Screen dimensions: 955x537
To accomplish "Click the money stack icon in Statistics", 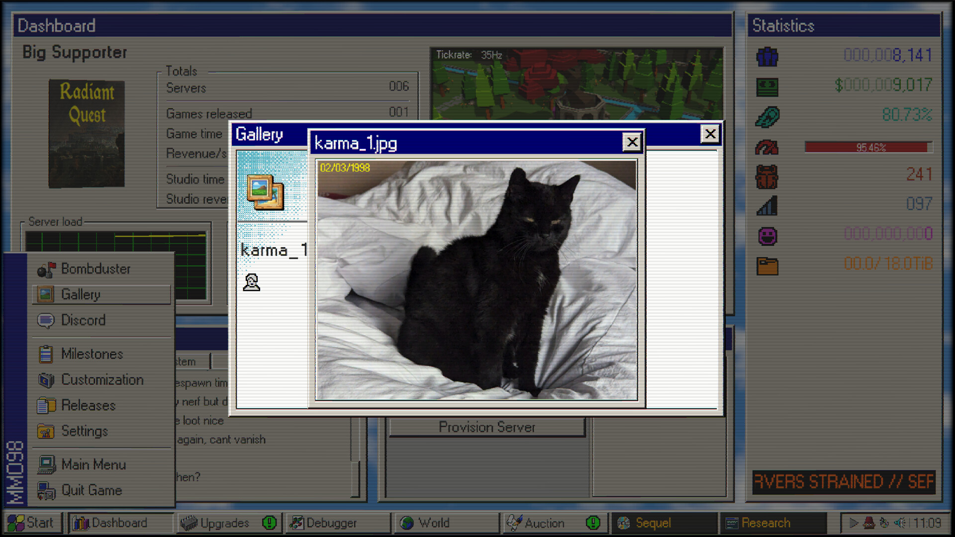I will coord(767,86).
